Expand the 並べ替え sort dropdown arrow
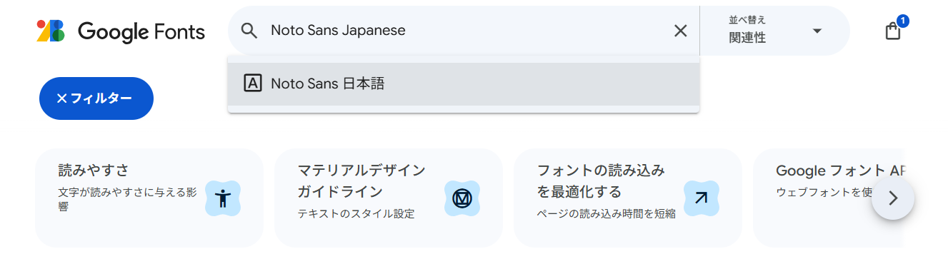The height and width of the screenshot is (264, 948). 817,31
